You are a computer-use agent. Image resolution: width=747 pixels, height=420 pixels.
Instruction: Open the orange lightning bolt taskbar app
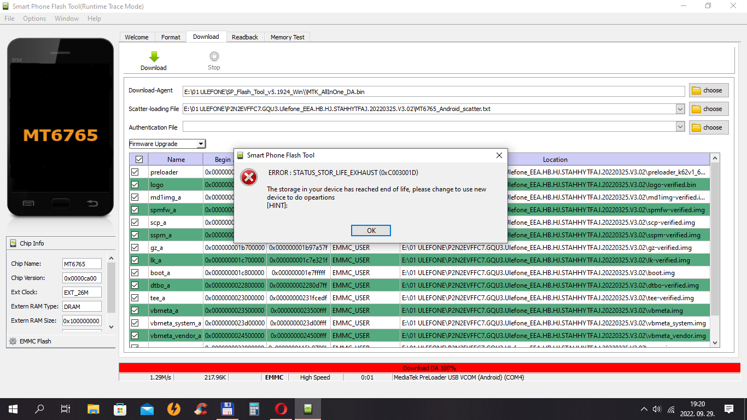[173, 409]
